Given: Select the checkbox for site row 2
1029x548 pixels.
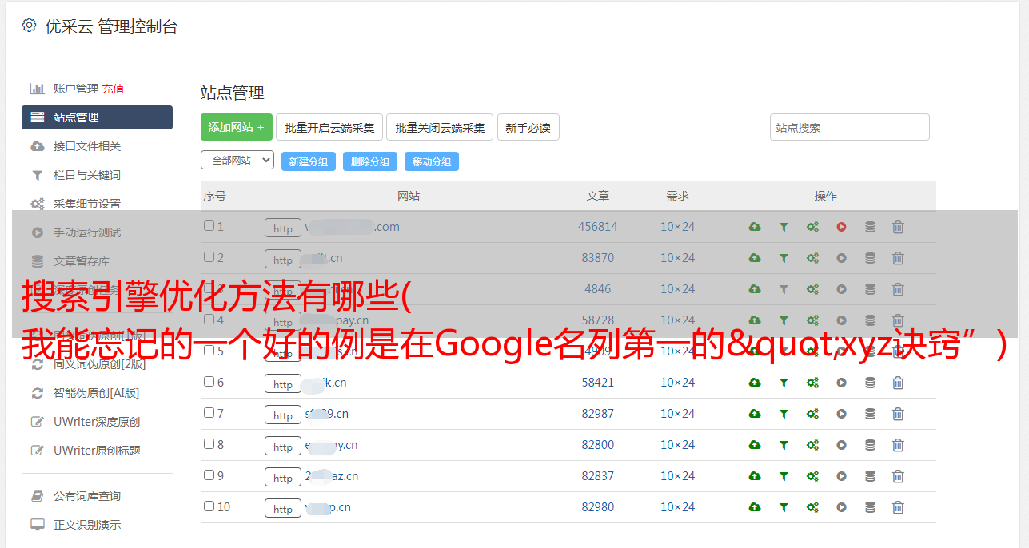Looking at the screenshot, I should (x=209, y=257).
